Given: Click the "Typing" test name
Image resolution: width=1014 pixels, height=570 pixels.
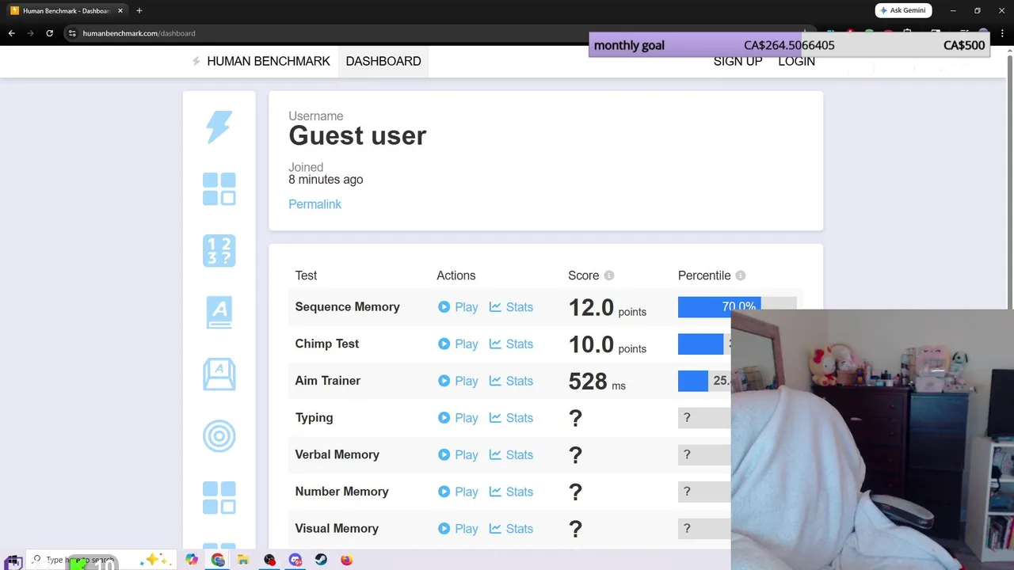Looking at the screenshot, I should (x=314, y=418).
